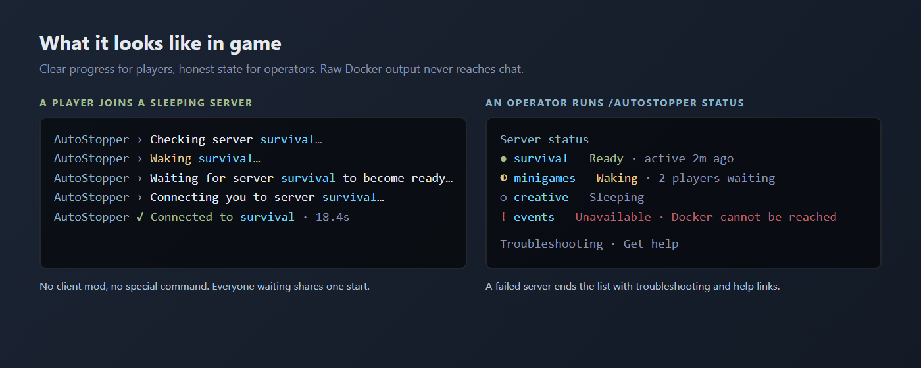Click the green Ready dot beside survival
Screen dimensions: 921x368
503,159
